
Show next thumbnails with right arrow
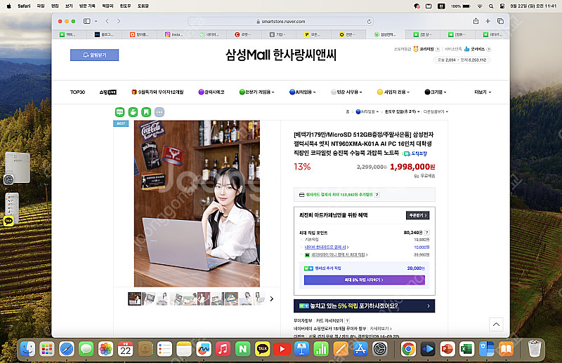point(272,299)
